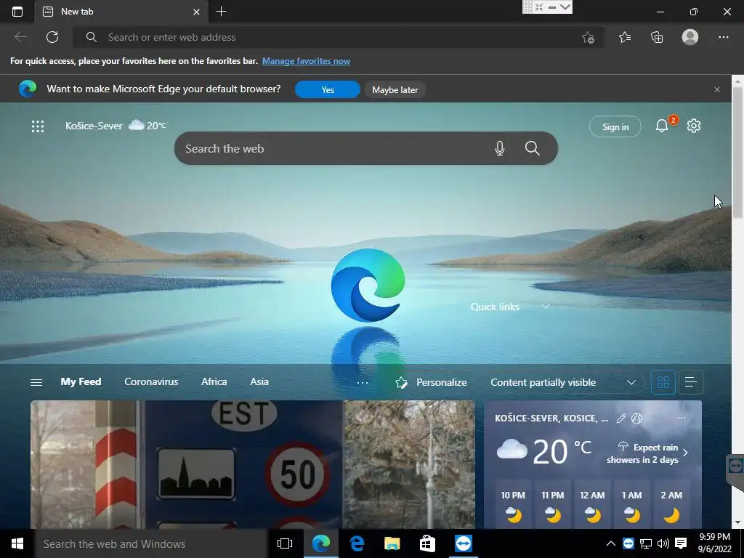Click the Sign in button
744x558 pixels.
[615, 126]
